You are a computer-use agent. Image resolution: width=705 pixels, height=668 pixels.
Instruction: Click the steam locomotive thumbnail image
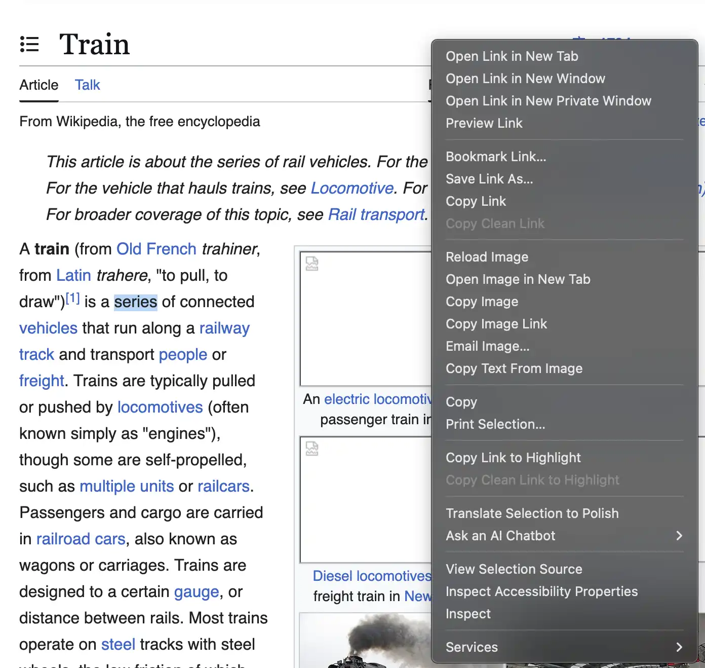point(365,641)
